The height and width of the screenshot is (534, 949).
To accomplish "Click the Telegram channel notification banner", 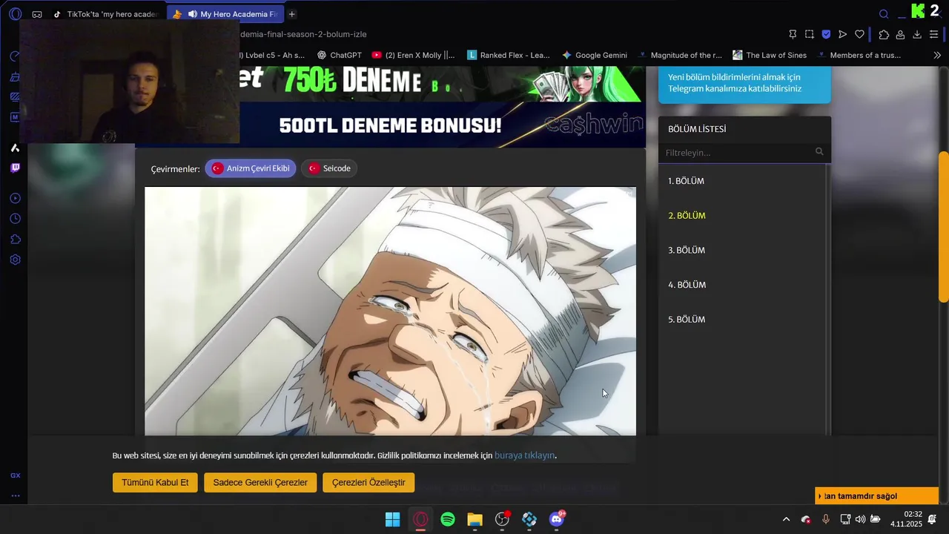I will coord(744,84).
